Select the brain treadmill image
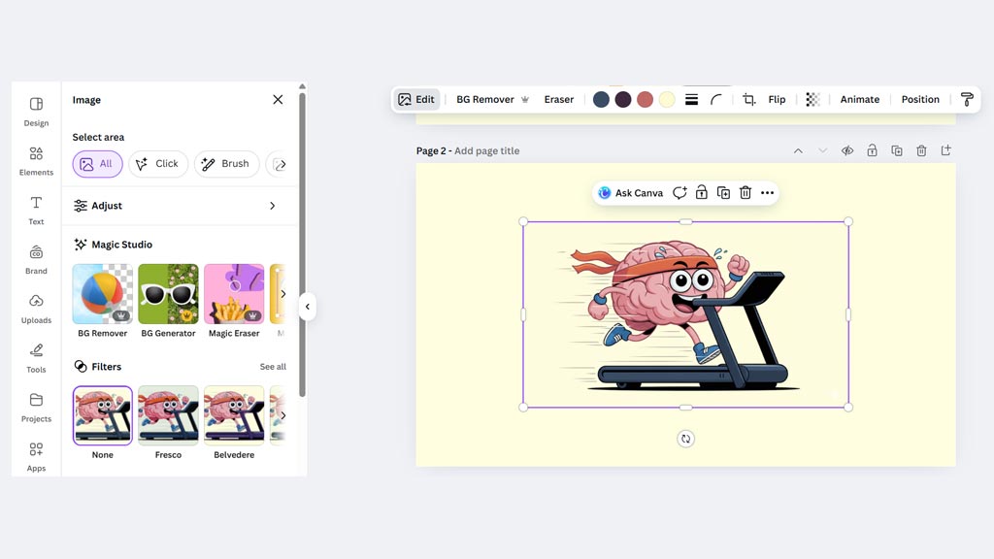 [686, 314]
